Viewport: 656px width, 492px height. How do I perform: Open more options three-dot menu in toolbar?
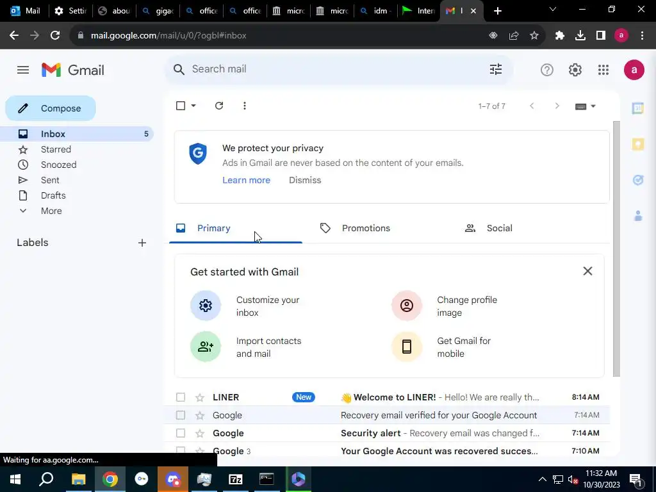[244, 106]
